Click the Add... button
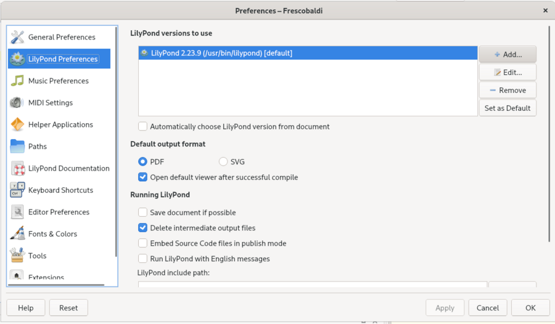The height and width of the screenshot is (324, 555). tap(508, 54)
